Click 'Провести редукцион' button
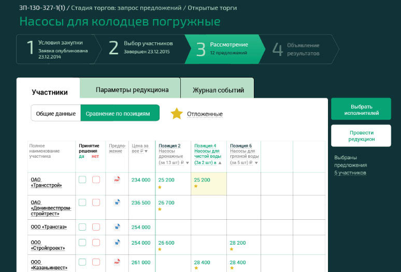 [x=361, y=136]
